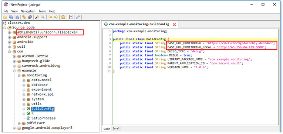Open text search with wand icon
Screen dimensions: 283x134
37,17
